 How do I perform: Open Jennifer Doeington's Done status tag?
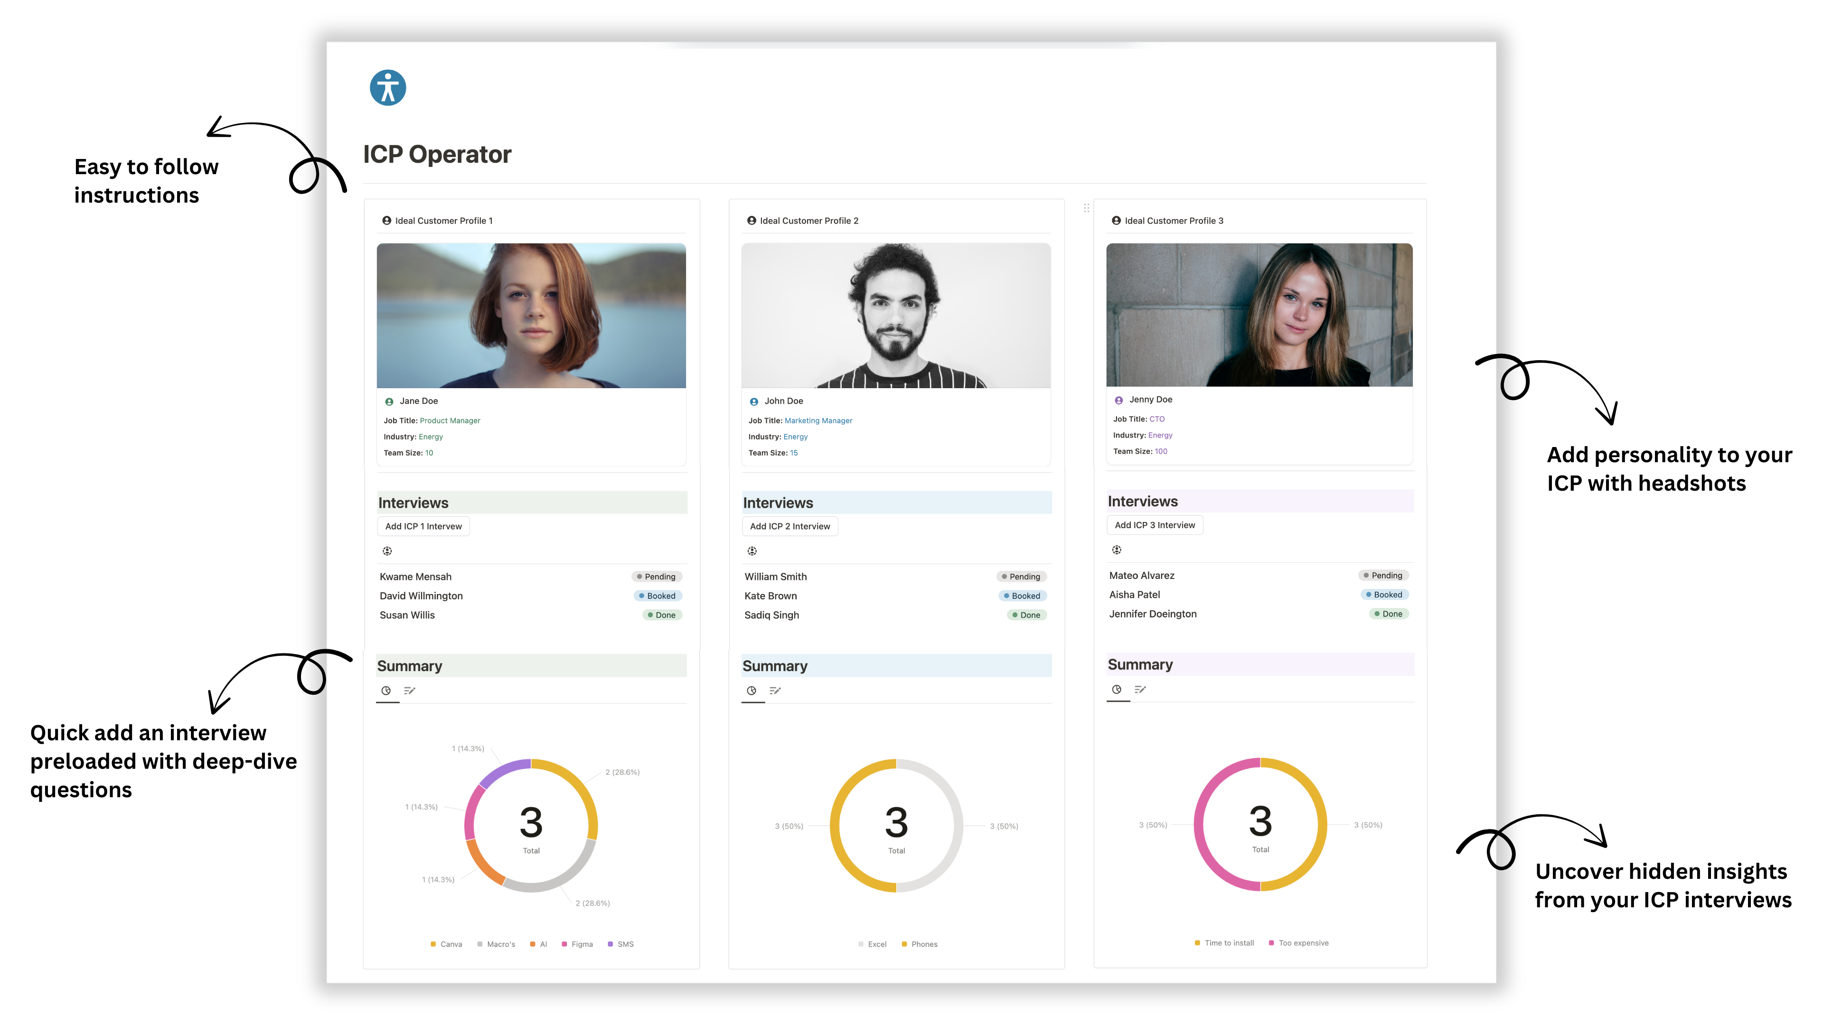click(1389, 614)
